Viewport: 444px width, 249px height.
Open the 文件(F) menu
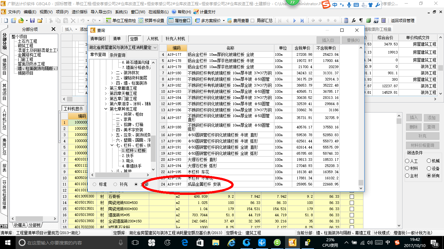pos(14,12)
